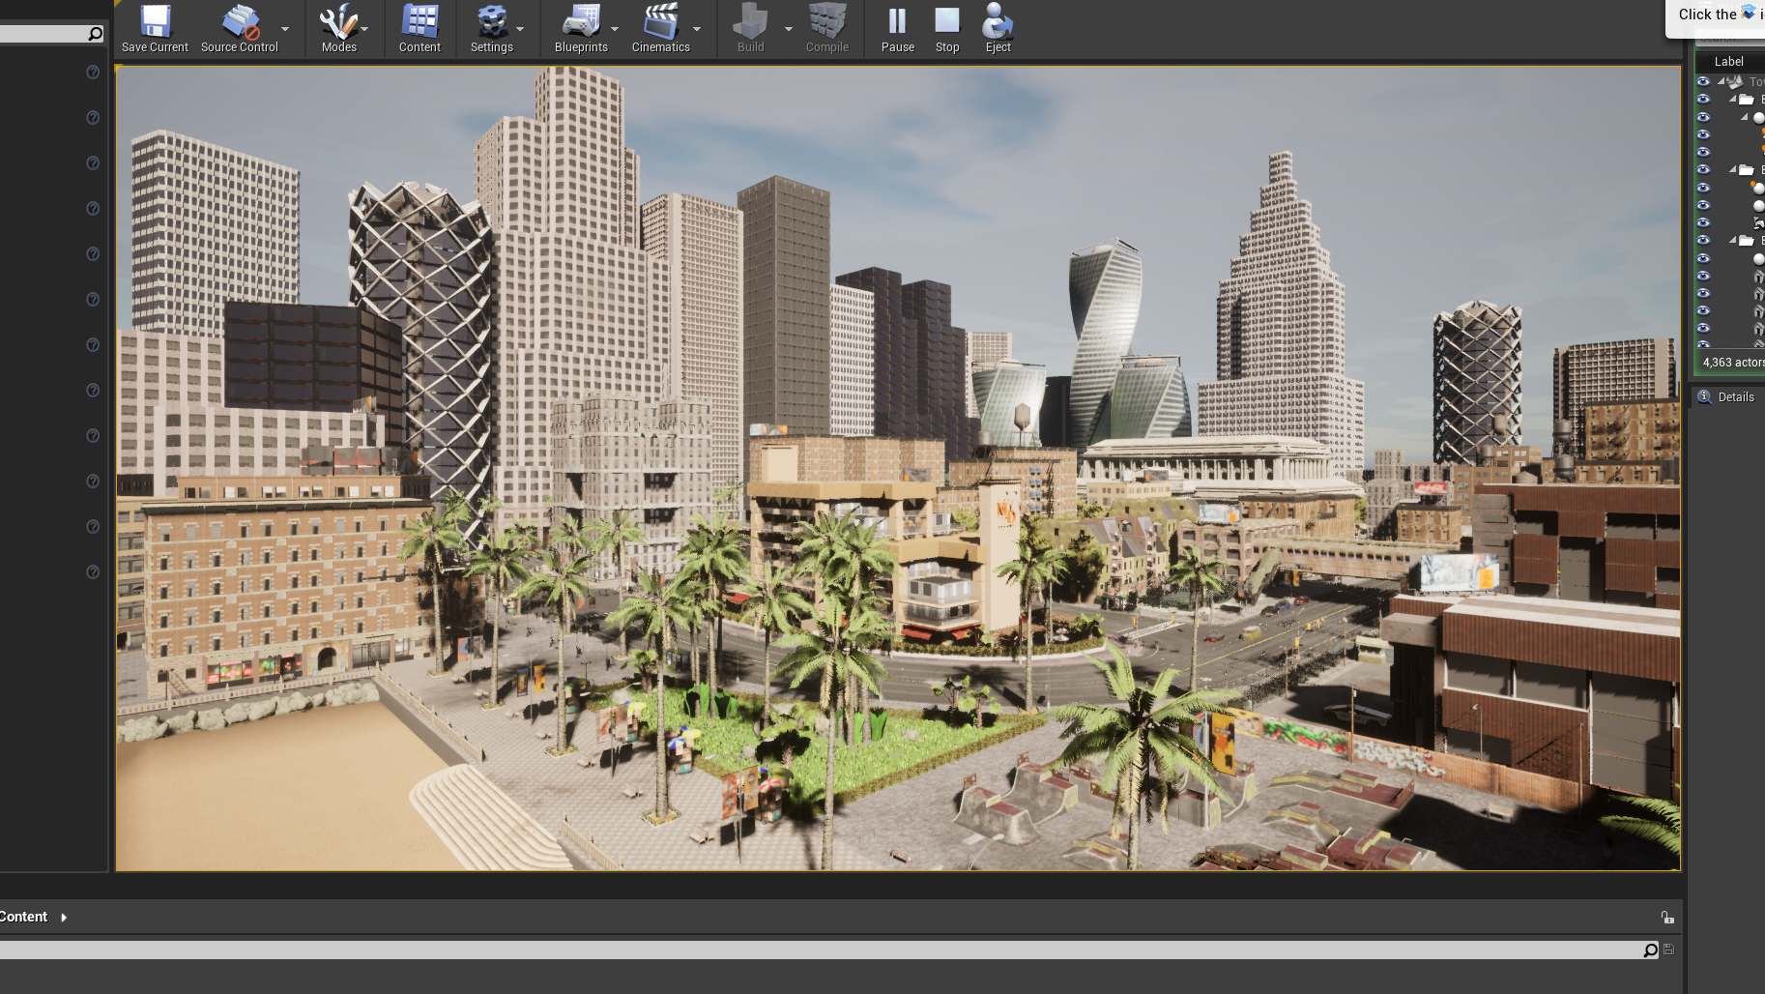Select the third folder icon in outliner

(1747, 240)
